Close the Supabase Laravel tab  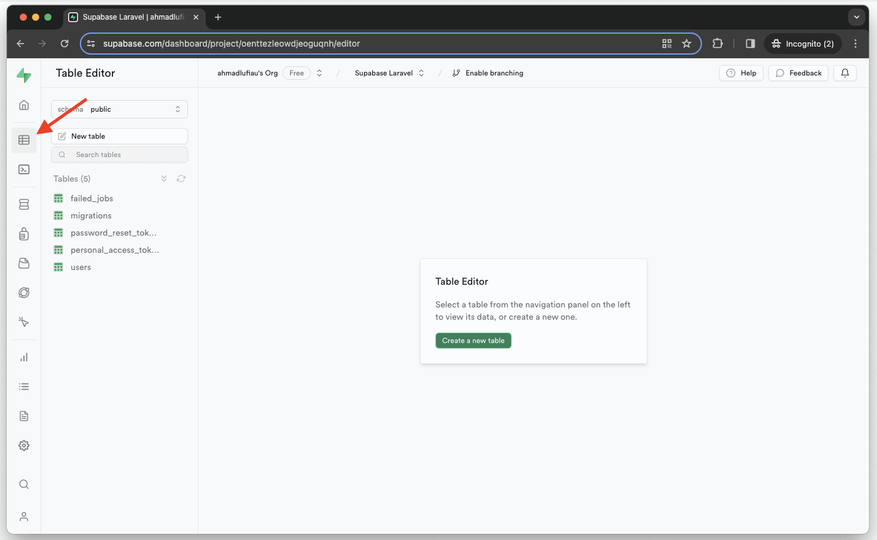[x=196, y=17]
